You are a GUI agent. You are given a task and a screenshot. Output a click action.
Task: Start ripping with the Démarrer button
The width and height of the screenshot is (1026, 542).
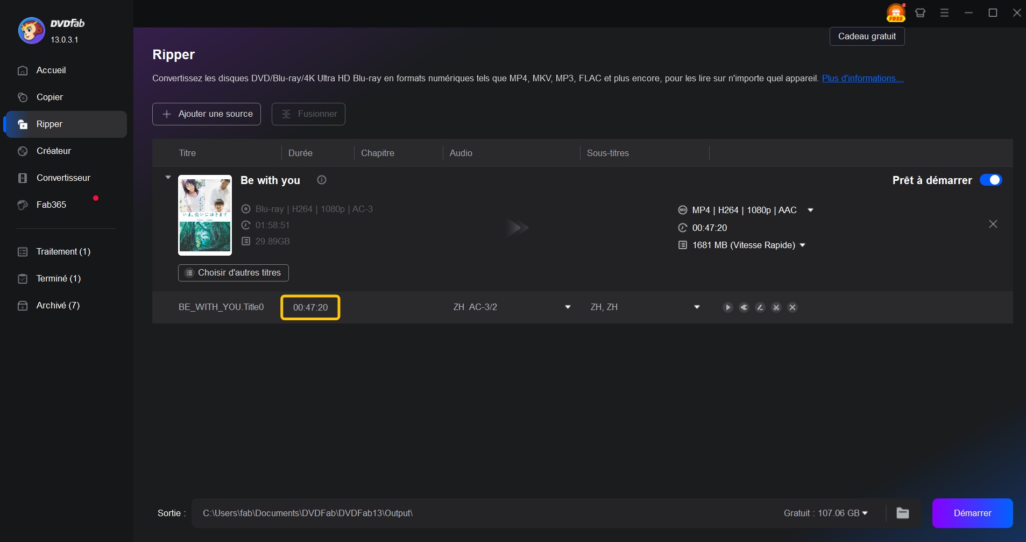[972, 513]
